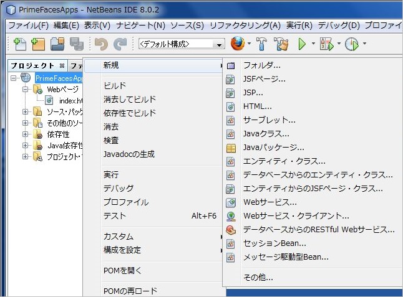This screenshot has width=403, height=297.
Task: Click the icon beside サーブレット...
Action: [230, 120]
